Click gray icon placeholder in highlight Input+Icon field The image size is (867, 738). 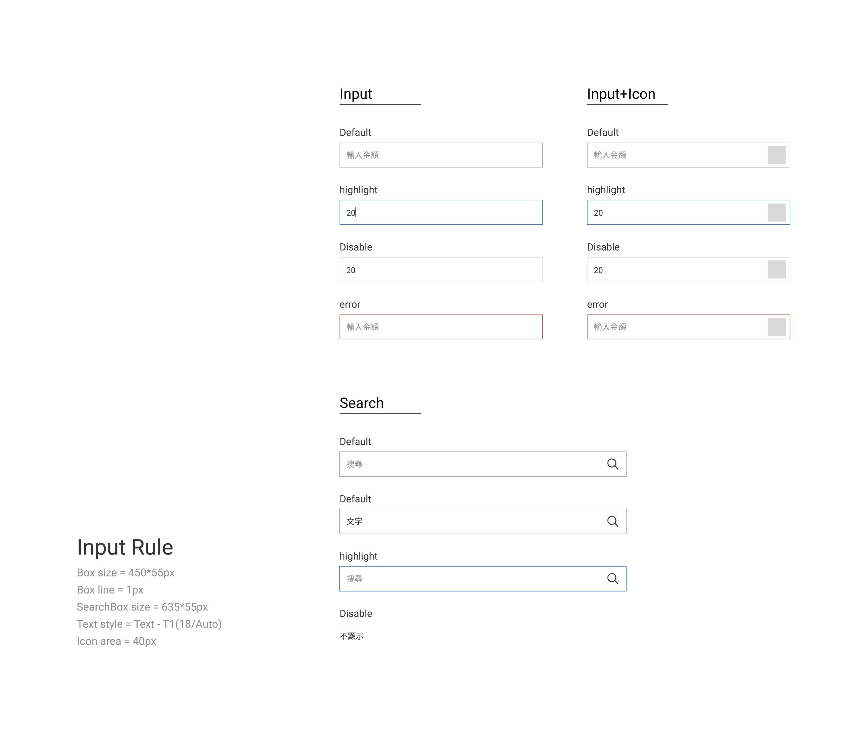pyautogui.click(x=776, y=212)
